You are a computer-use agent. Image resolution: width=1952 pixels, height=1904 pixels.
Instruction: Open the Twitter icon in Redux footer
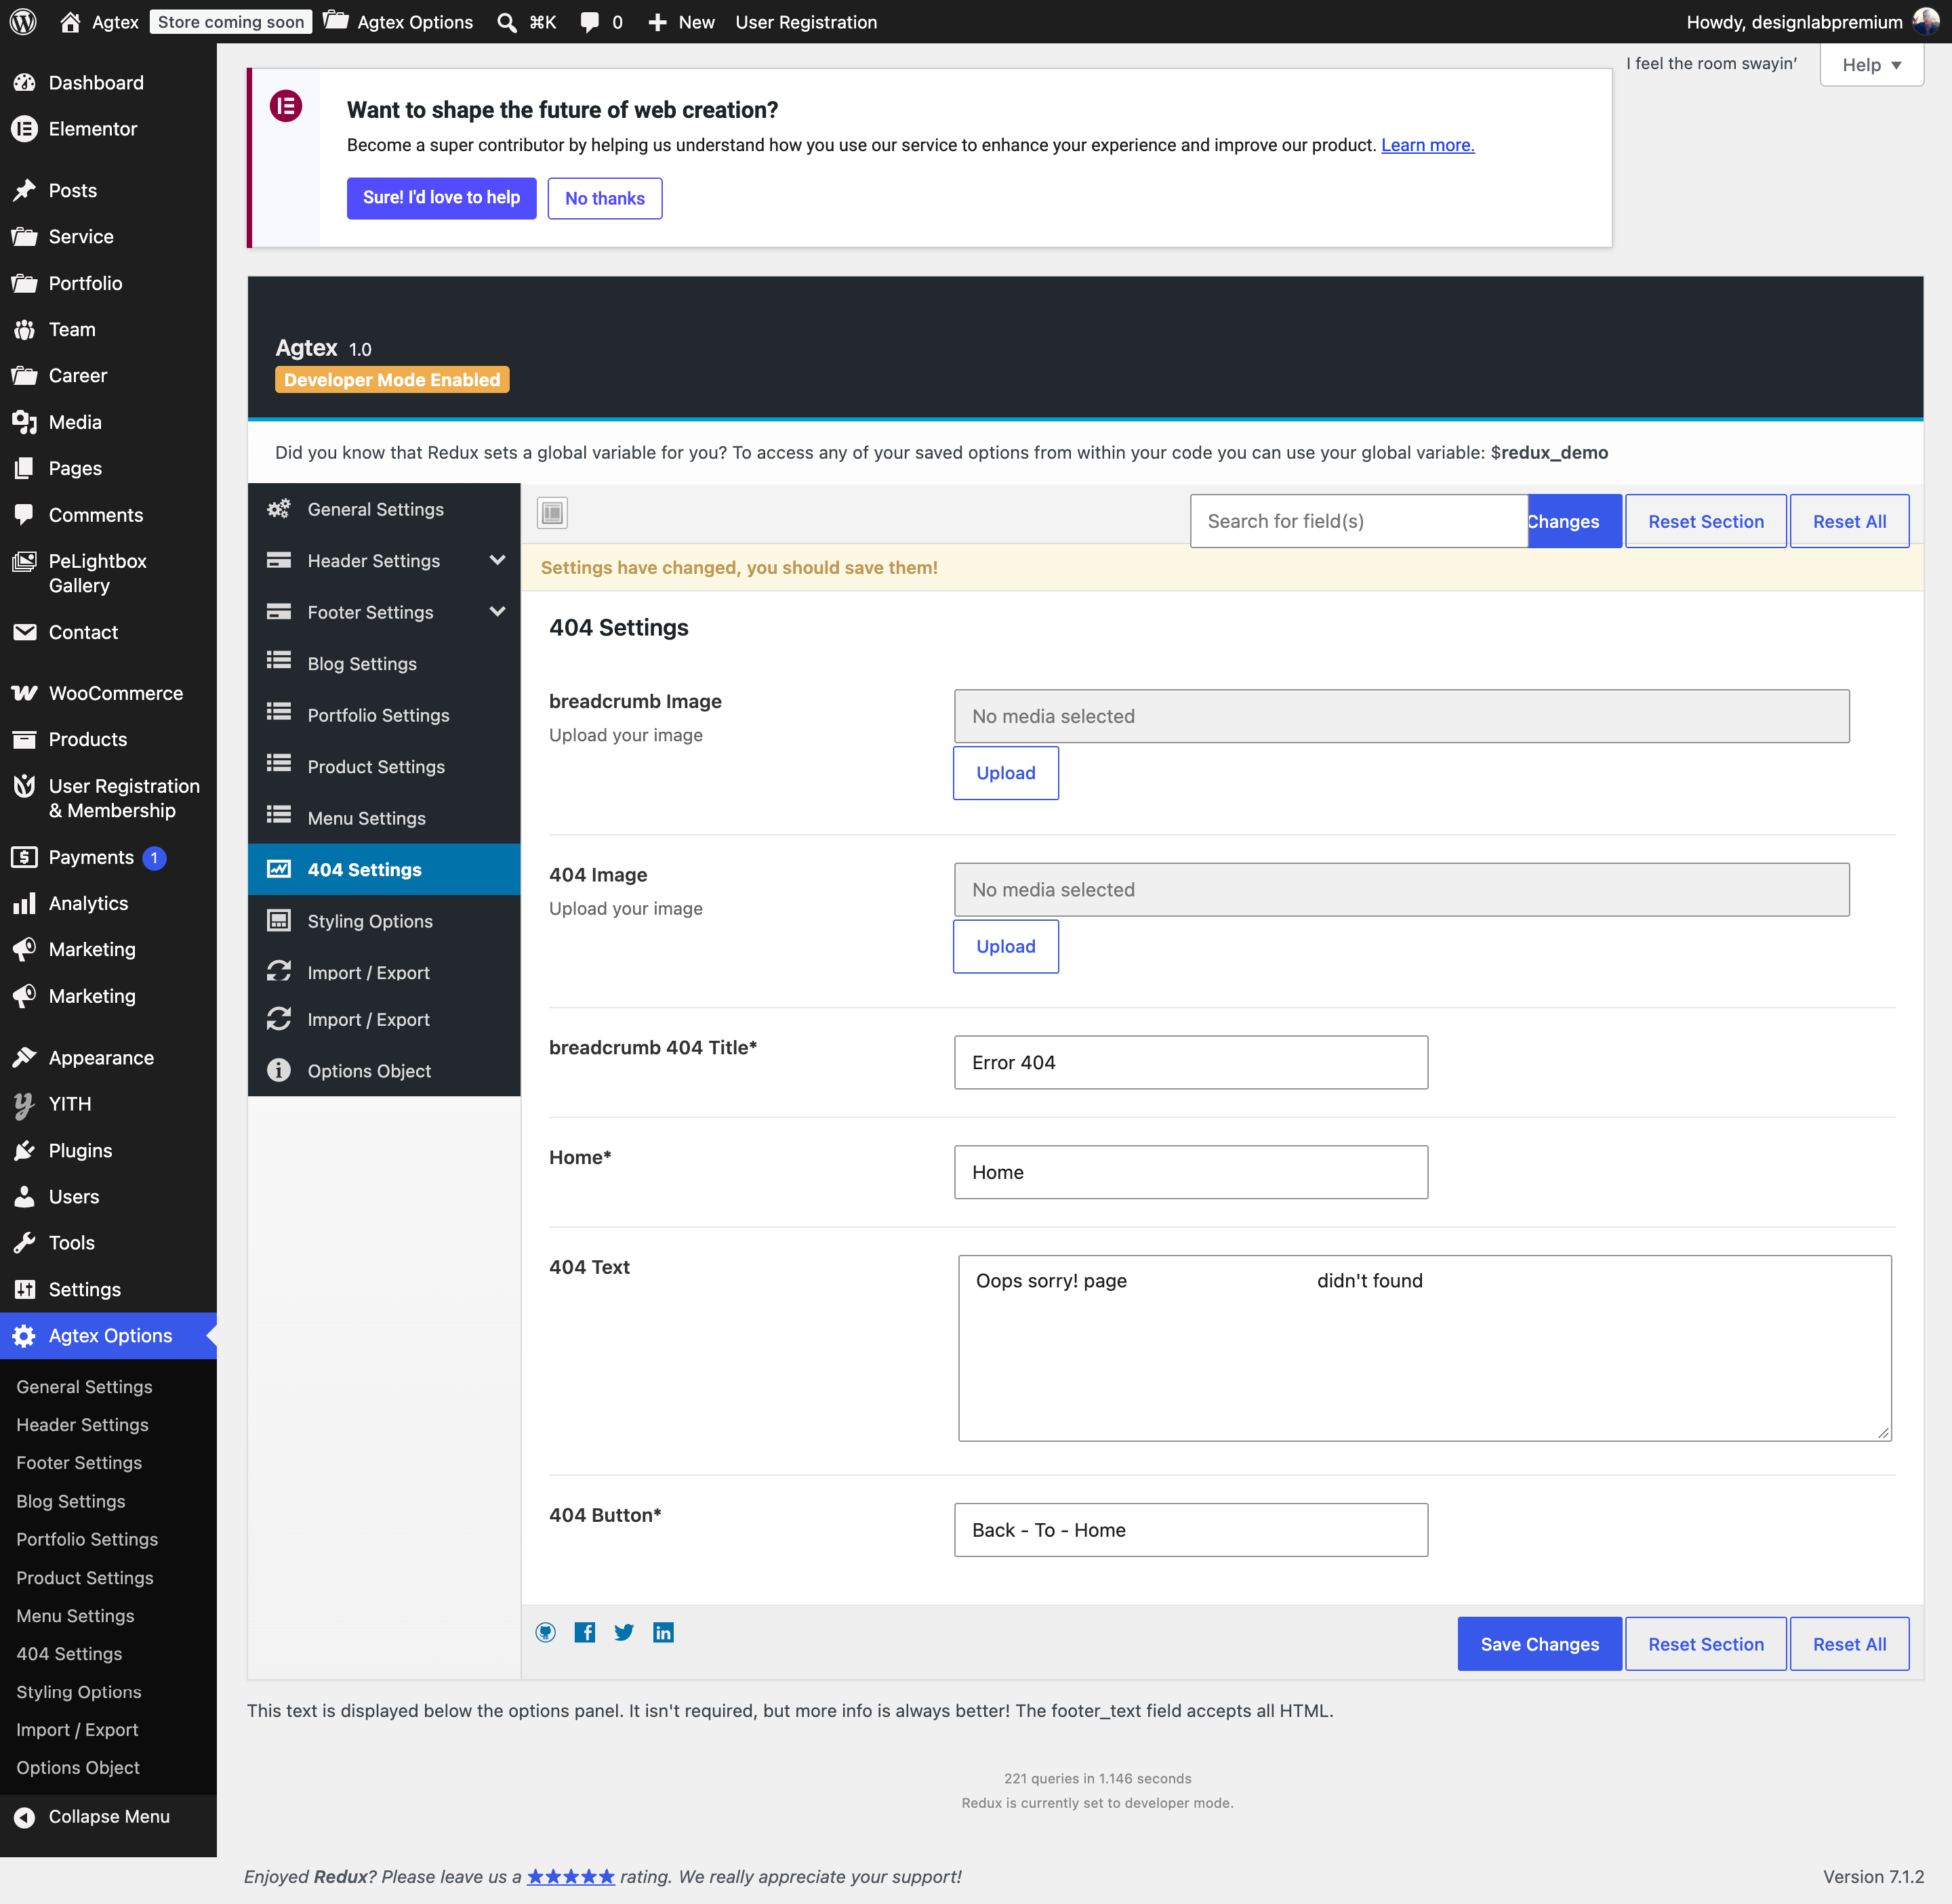(624, 1632)
